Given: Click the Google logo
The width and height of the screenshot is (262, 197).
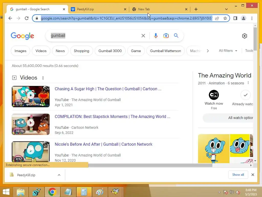Looking at the screenshot, I should click(23, 36).
